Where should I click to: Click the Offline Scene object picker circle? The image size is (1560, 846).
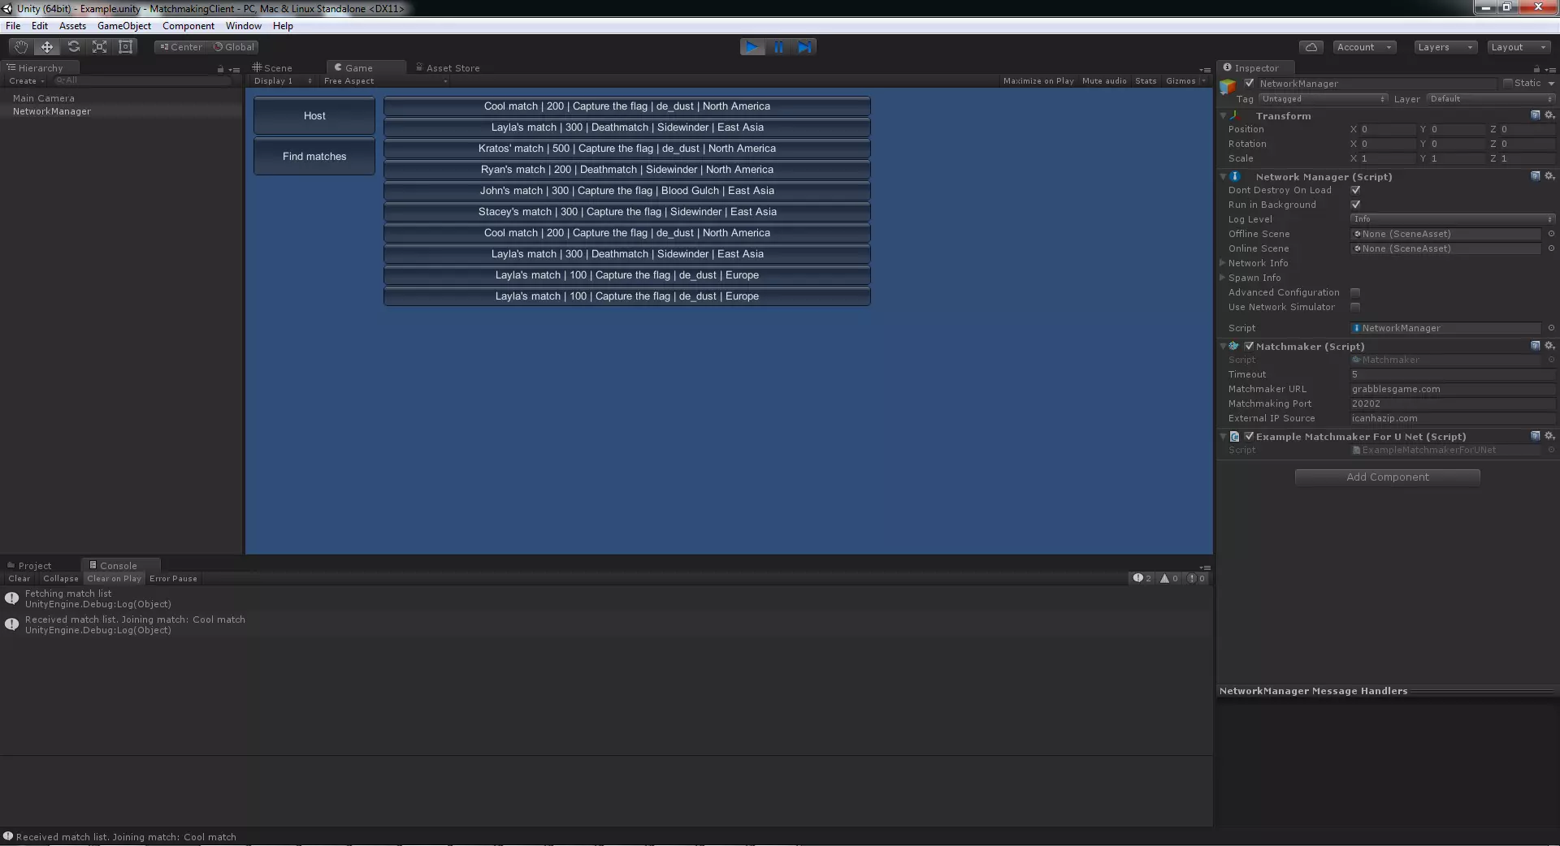[1551, 234]
